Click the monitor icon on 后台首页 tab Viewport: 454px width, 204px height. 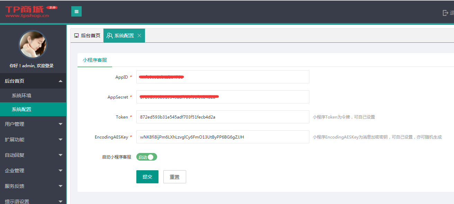coord(76,35)
